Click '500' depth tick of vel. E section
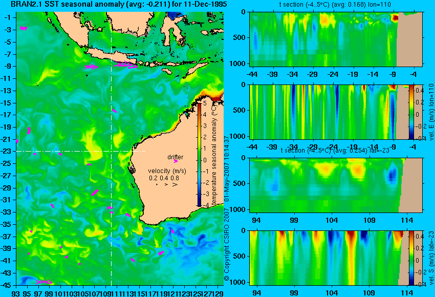Screen dimensions: 435x297 tap(240, 110)
